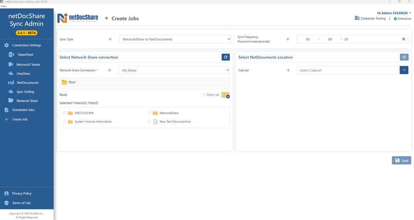Open the Sync Setting page
The height and width of the screenshot is (220, 414).
[x=25, y=92]
